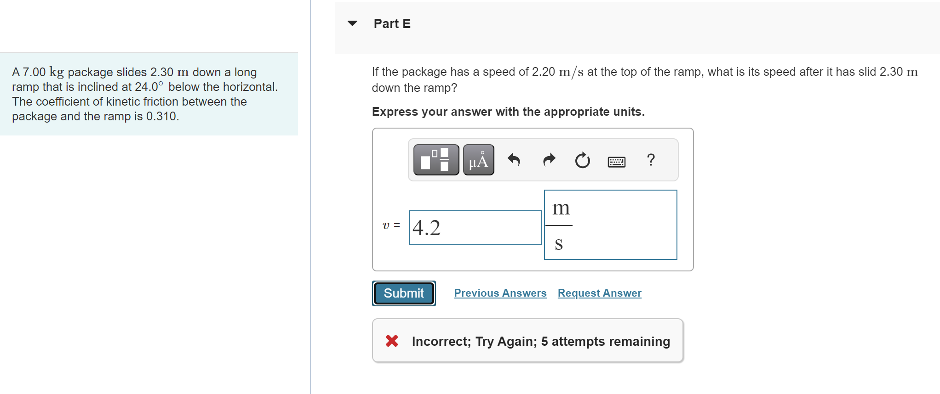Select the Part E heading label

[392, 23]
